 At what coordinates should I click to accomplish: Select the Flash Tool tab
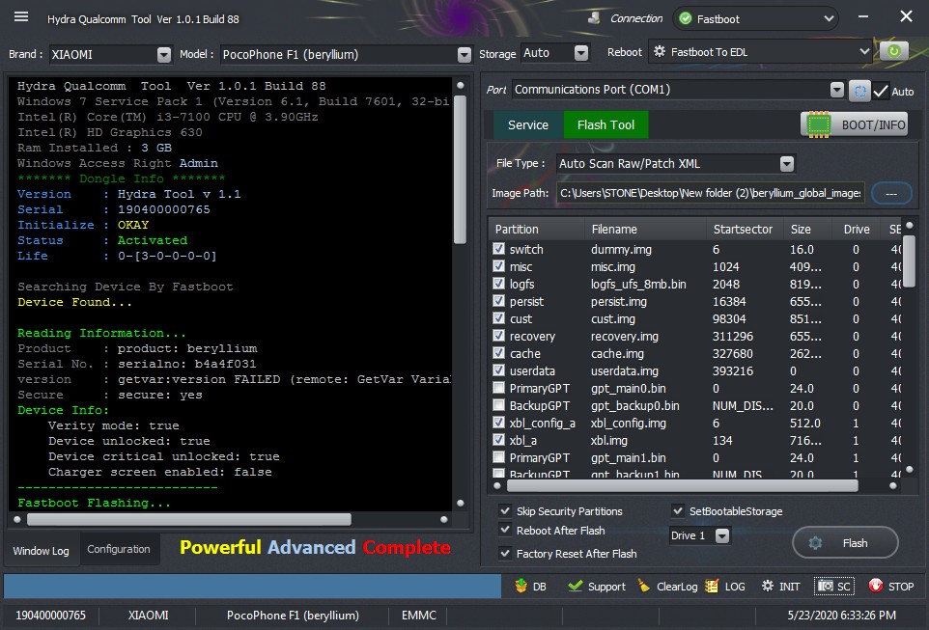[605, 124]
